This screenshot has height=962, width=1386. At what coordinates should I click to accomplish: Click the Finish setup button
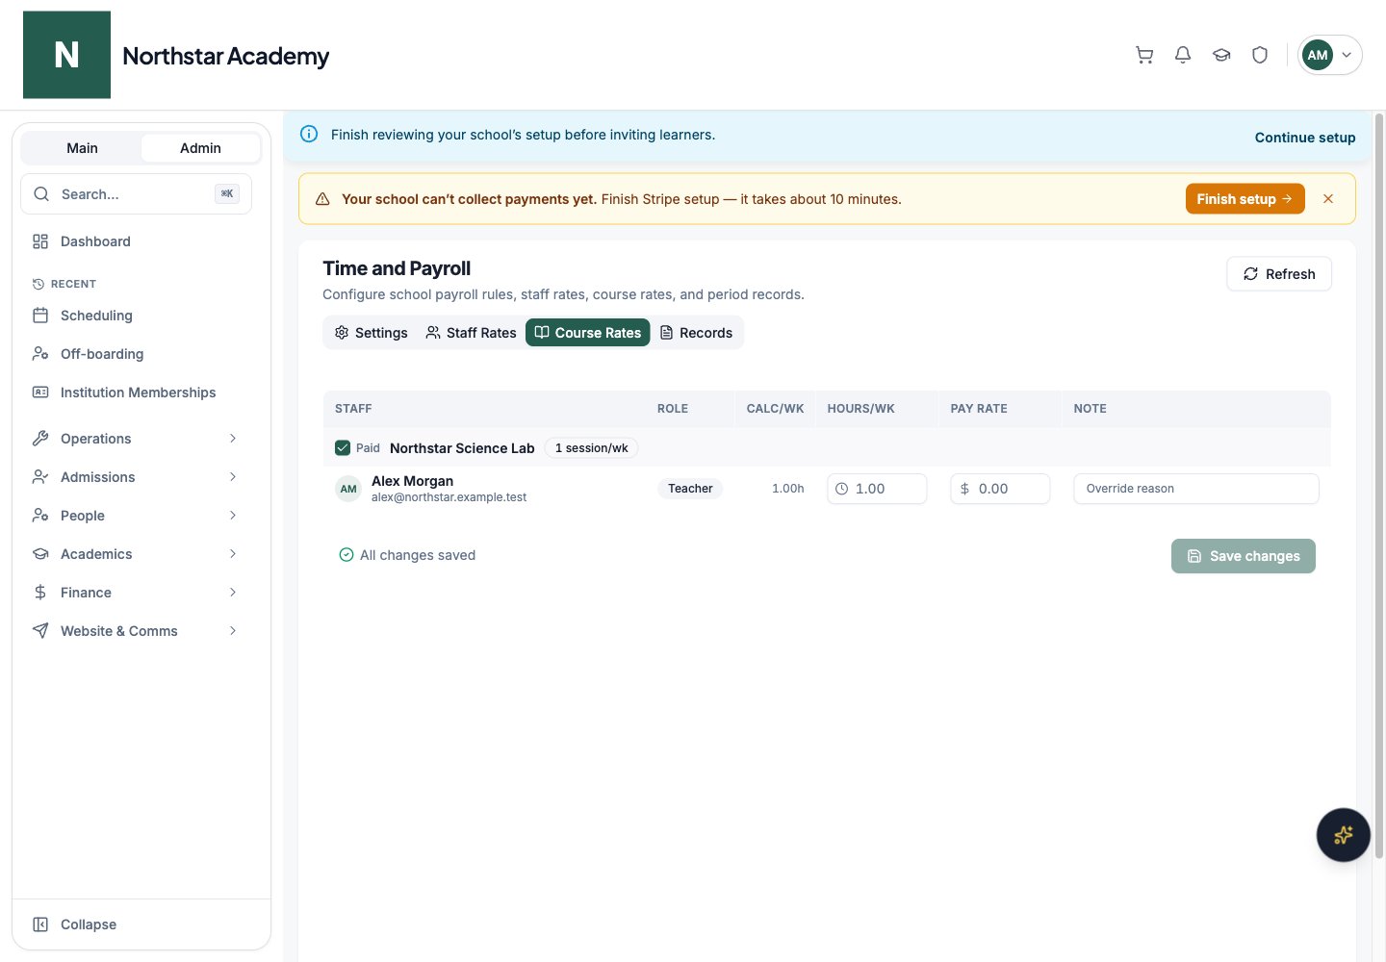[x=1245, y=199]
